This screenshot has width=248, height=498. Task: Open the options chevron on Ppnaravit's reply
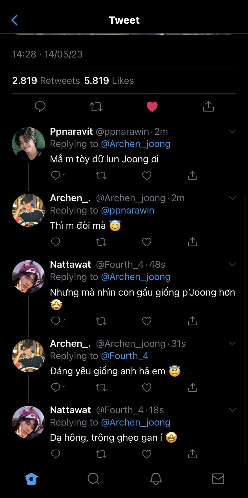[232, 131]
